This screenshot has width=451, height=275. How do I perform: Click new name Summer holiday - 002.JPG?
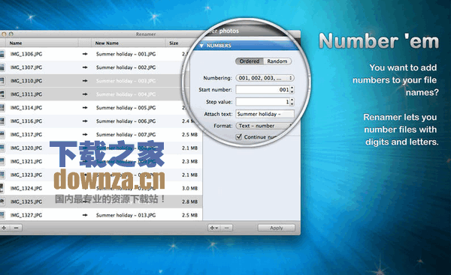click(126, 67)
